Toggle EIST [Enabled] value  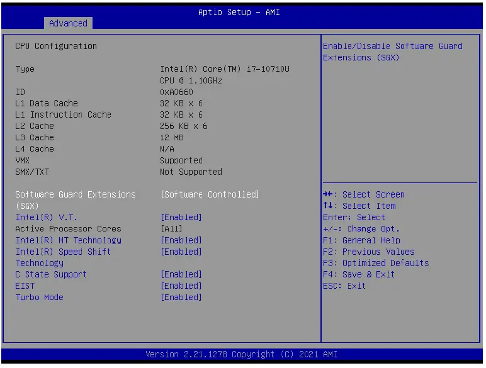pyautogui.click(x=181, y=286)
